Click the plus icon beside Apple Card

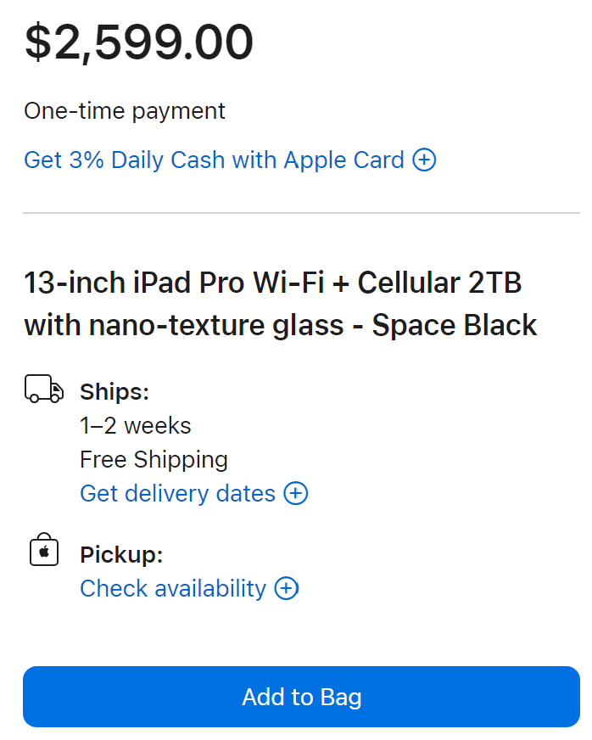(424, 160)
